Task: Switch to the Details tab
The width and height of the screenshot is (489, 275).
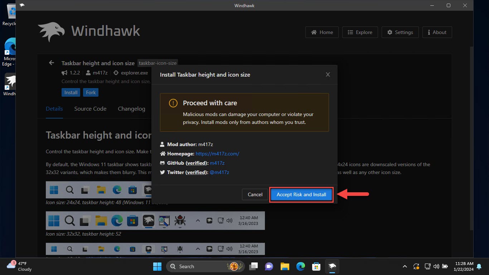Action: pos(54,109)
